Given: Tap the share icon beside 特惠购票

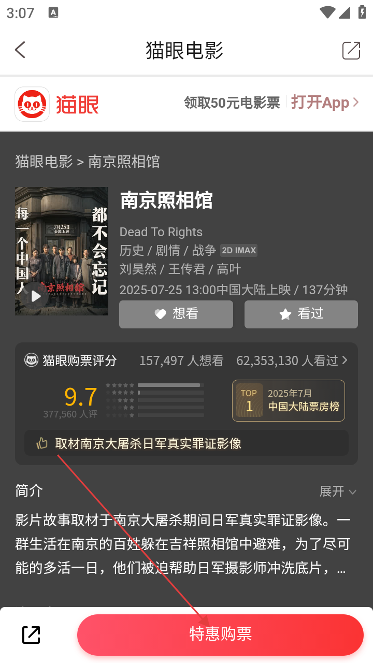Looking at the screenshot, I should click(31, 635).
